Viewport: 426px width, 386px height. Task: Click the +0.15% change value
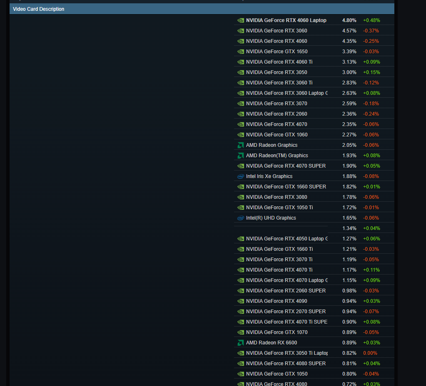click(x=371, y=72)
